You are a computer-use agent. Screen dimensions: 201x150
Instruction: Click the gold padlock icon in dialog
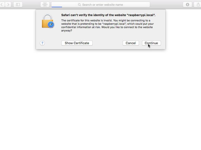(x=47, y=21)
